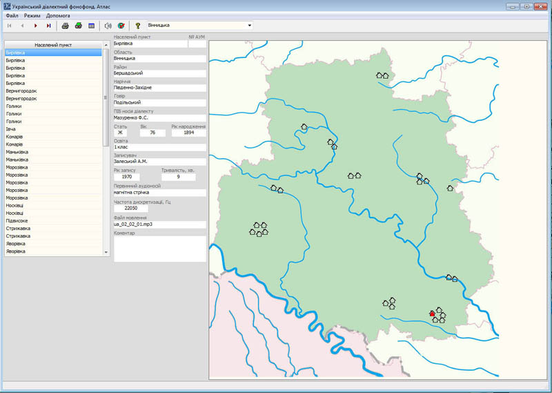This screenshot has width=552, height=393.
Task: Click the list's scroll-up arrow
Action: (106, 45)
